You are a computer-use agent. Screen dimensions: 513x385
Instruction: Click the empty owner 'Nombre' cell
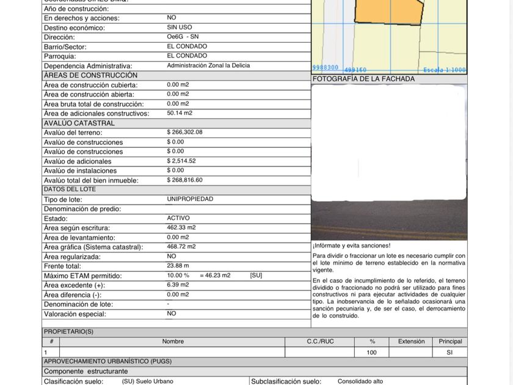pyautogui.click(x=172, y=353)
